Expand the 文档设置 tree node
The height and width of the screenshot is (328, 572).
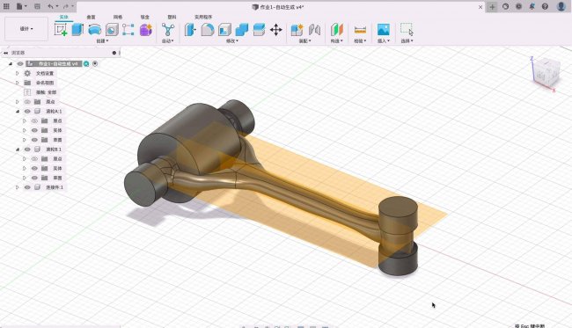[17, 73]
